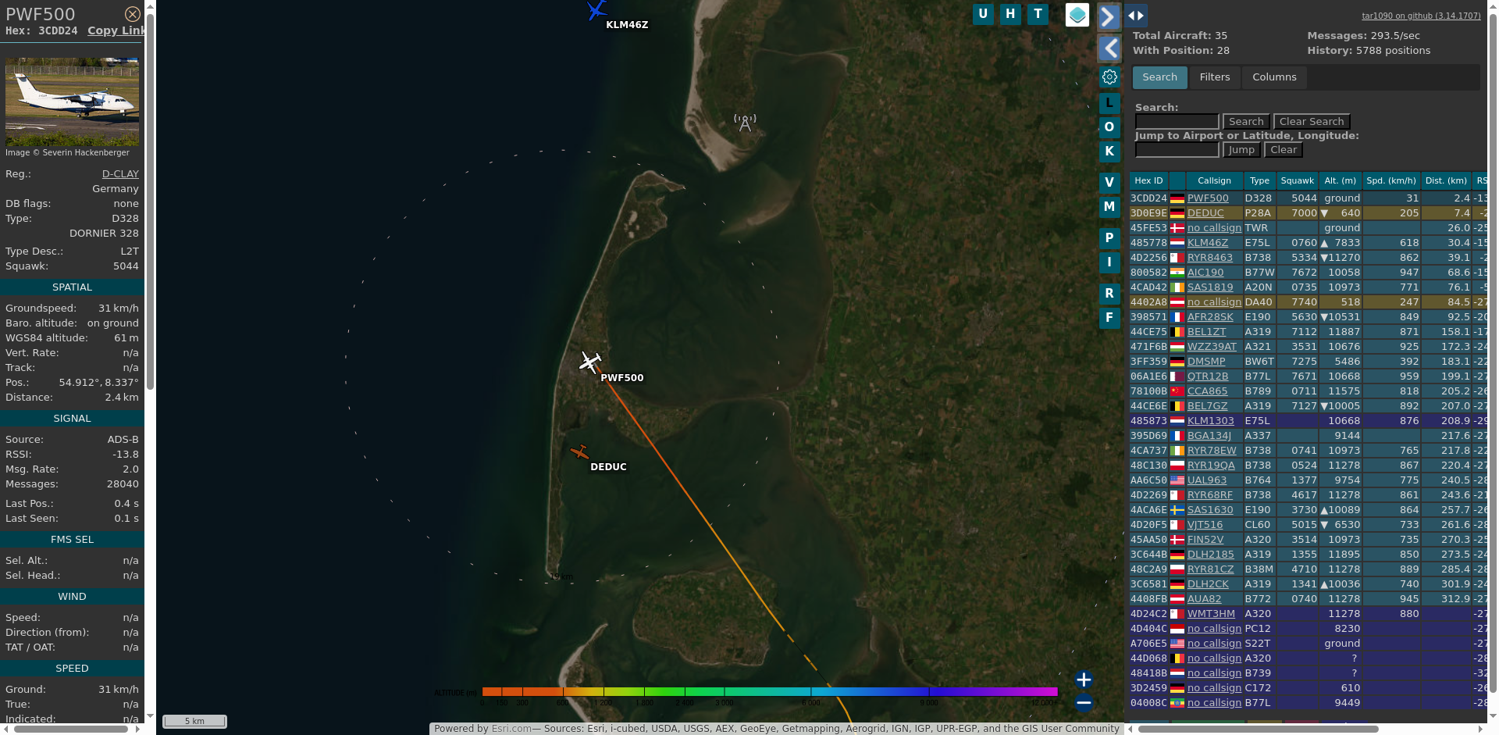Click the Esri.com attribution link
1499x735 pixels.
pos(511,729)
